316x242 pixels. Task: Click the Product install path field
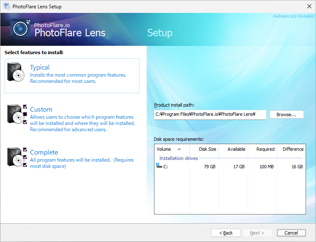pos(210,115)
